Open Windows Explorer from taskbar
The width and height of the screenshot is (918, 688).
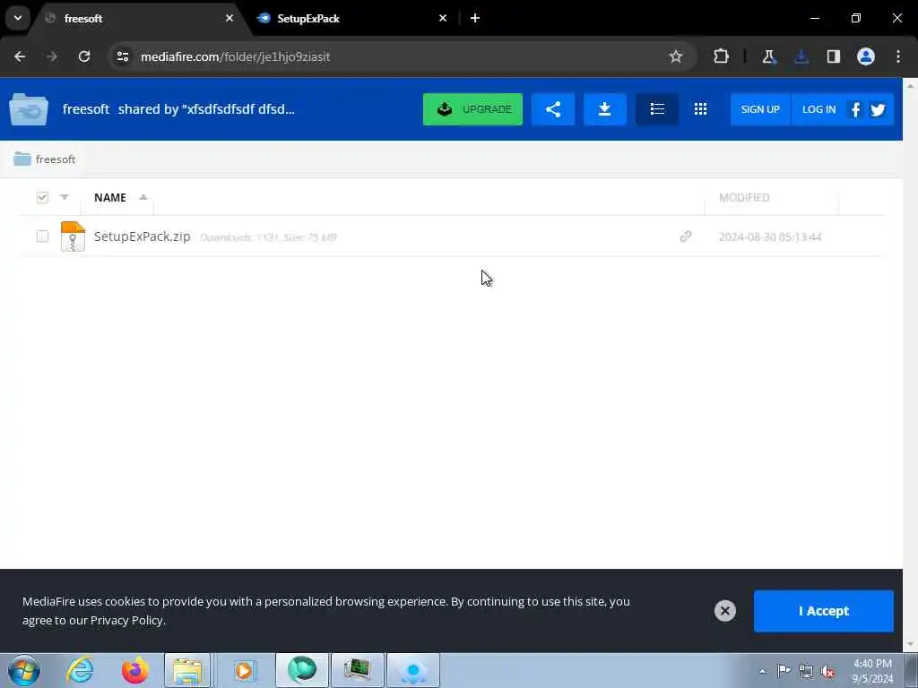187,670
